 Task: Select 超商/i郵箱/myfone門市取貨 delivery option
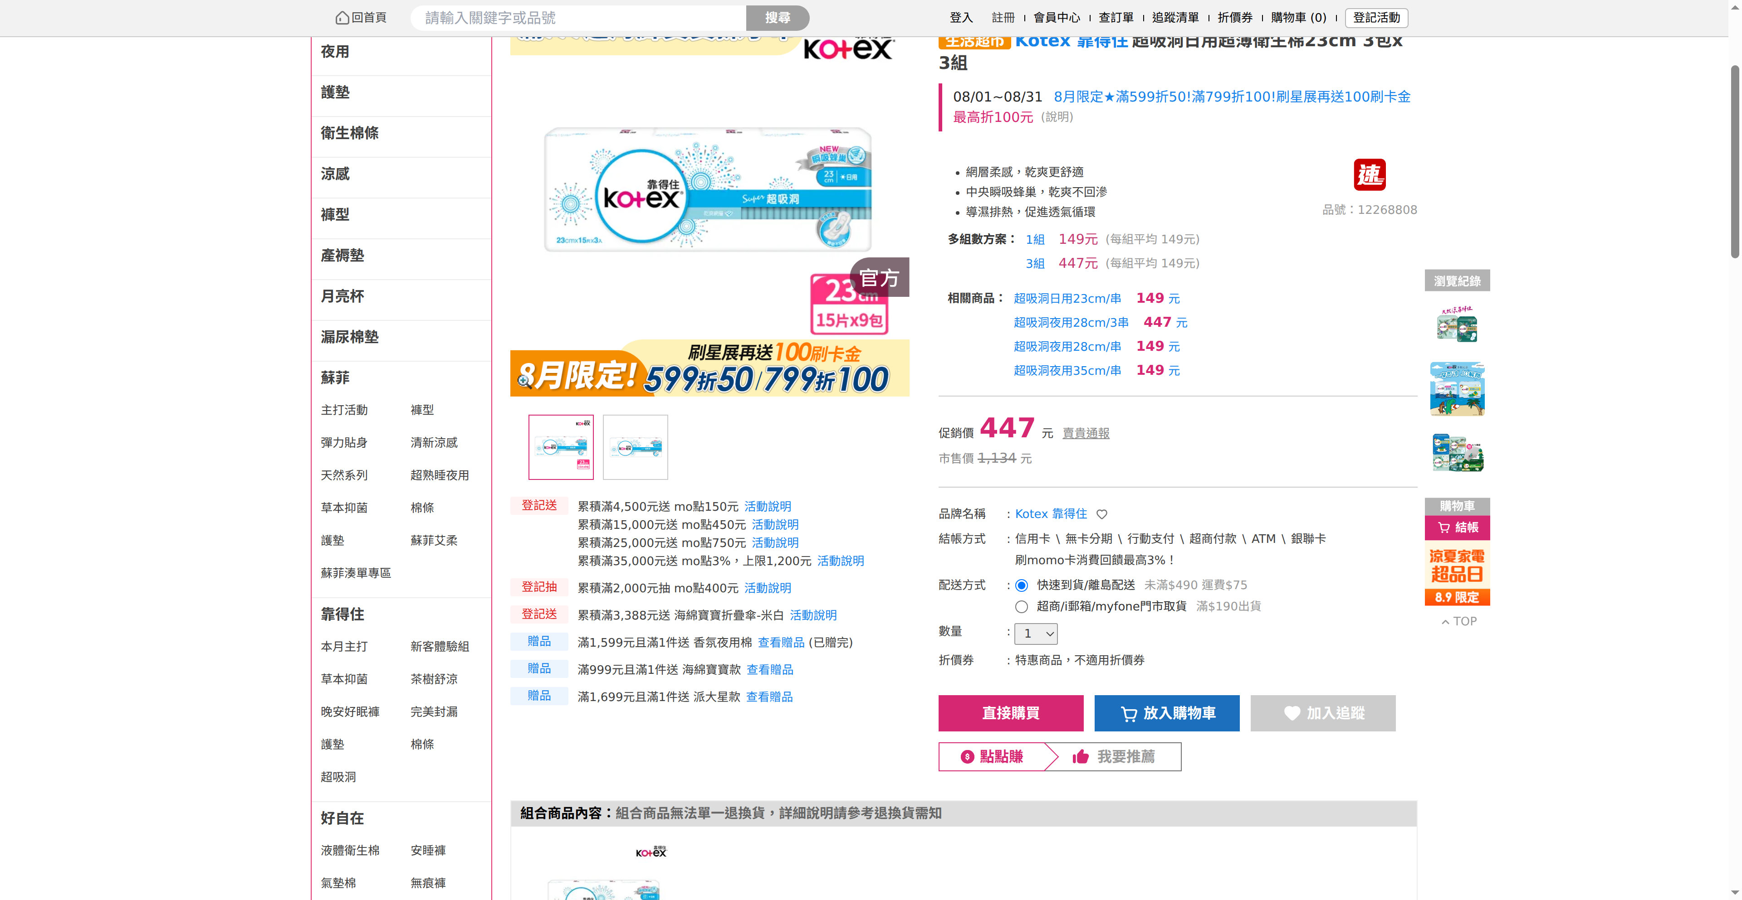tap(1021, 607)
